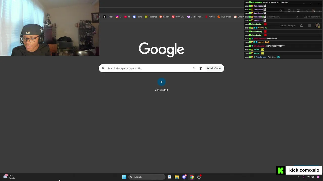Open Chrome extensions puzzle icon

tap(289, 11)
